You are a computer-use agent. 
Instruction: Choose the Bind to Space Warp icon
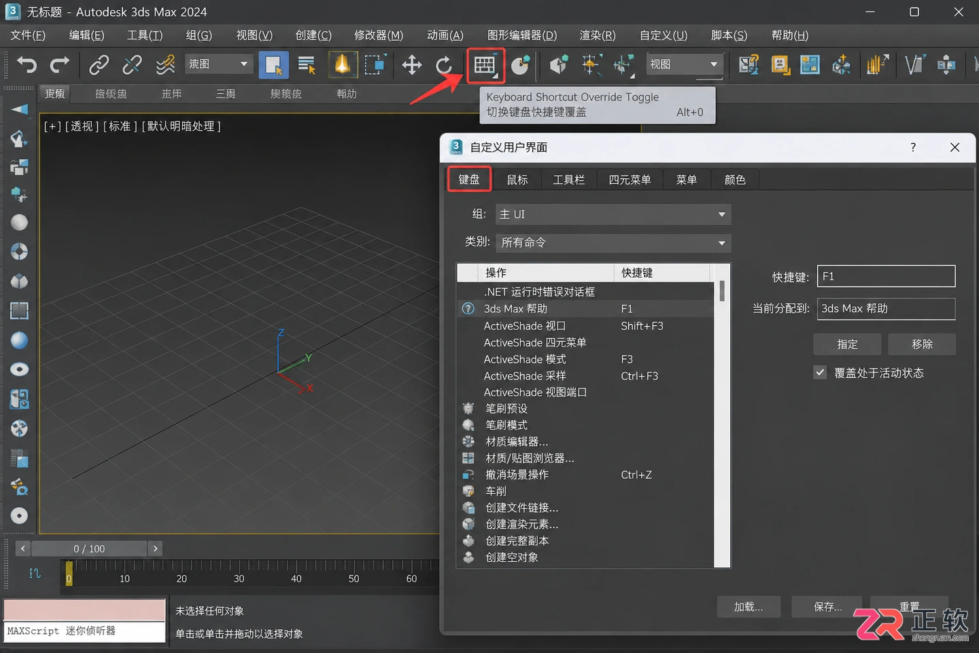click(x=165, y=65)
